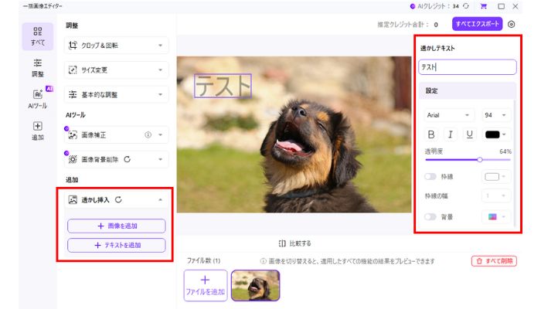Refresh the AI credit count
The height and width of the screenshot is (309, 541).
click(x=467, y=6)
